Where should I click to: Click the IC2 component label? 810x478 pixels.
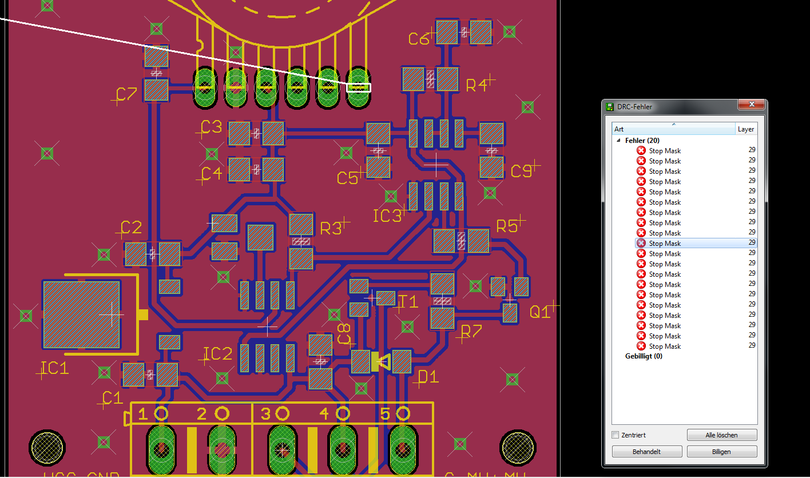(218, 354)
